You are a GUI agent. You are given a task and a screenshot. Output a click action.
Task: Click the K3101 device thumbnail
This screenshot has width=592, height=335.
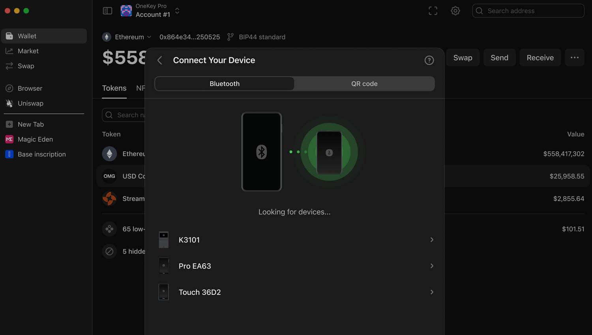163,240
